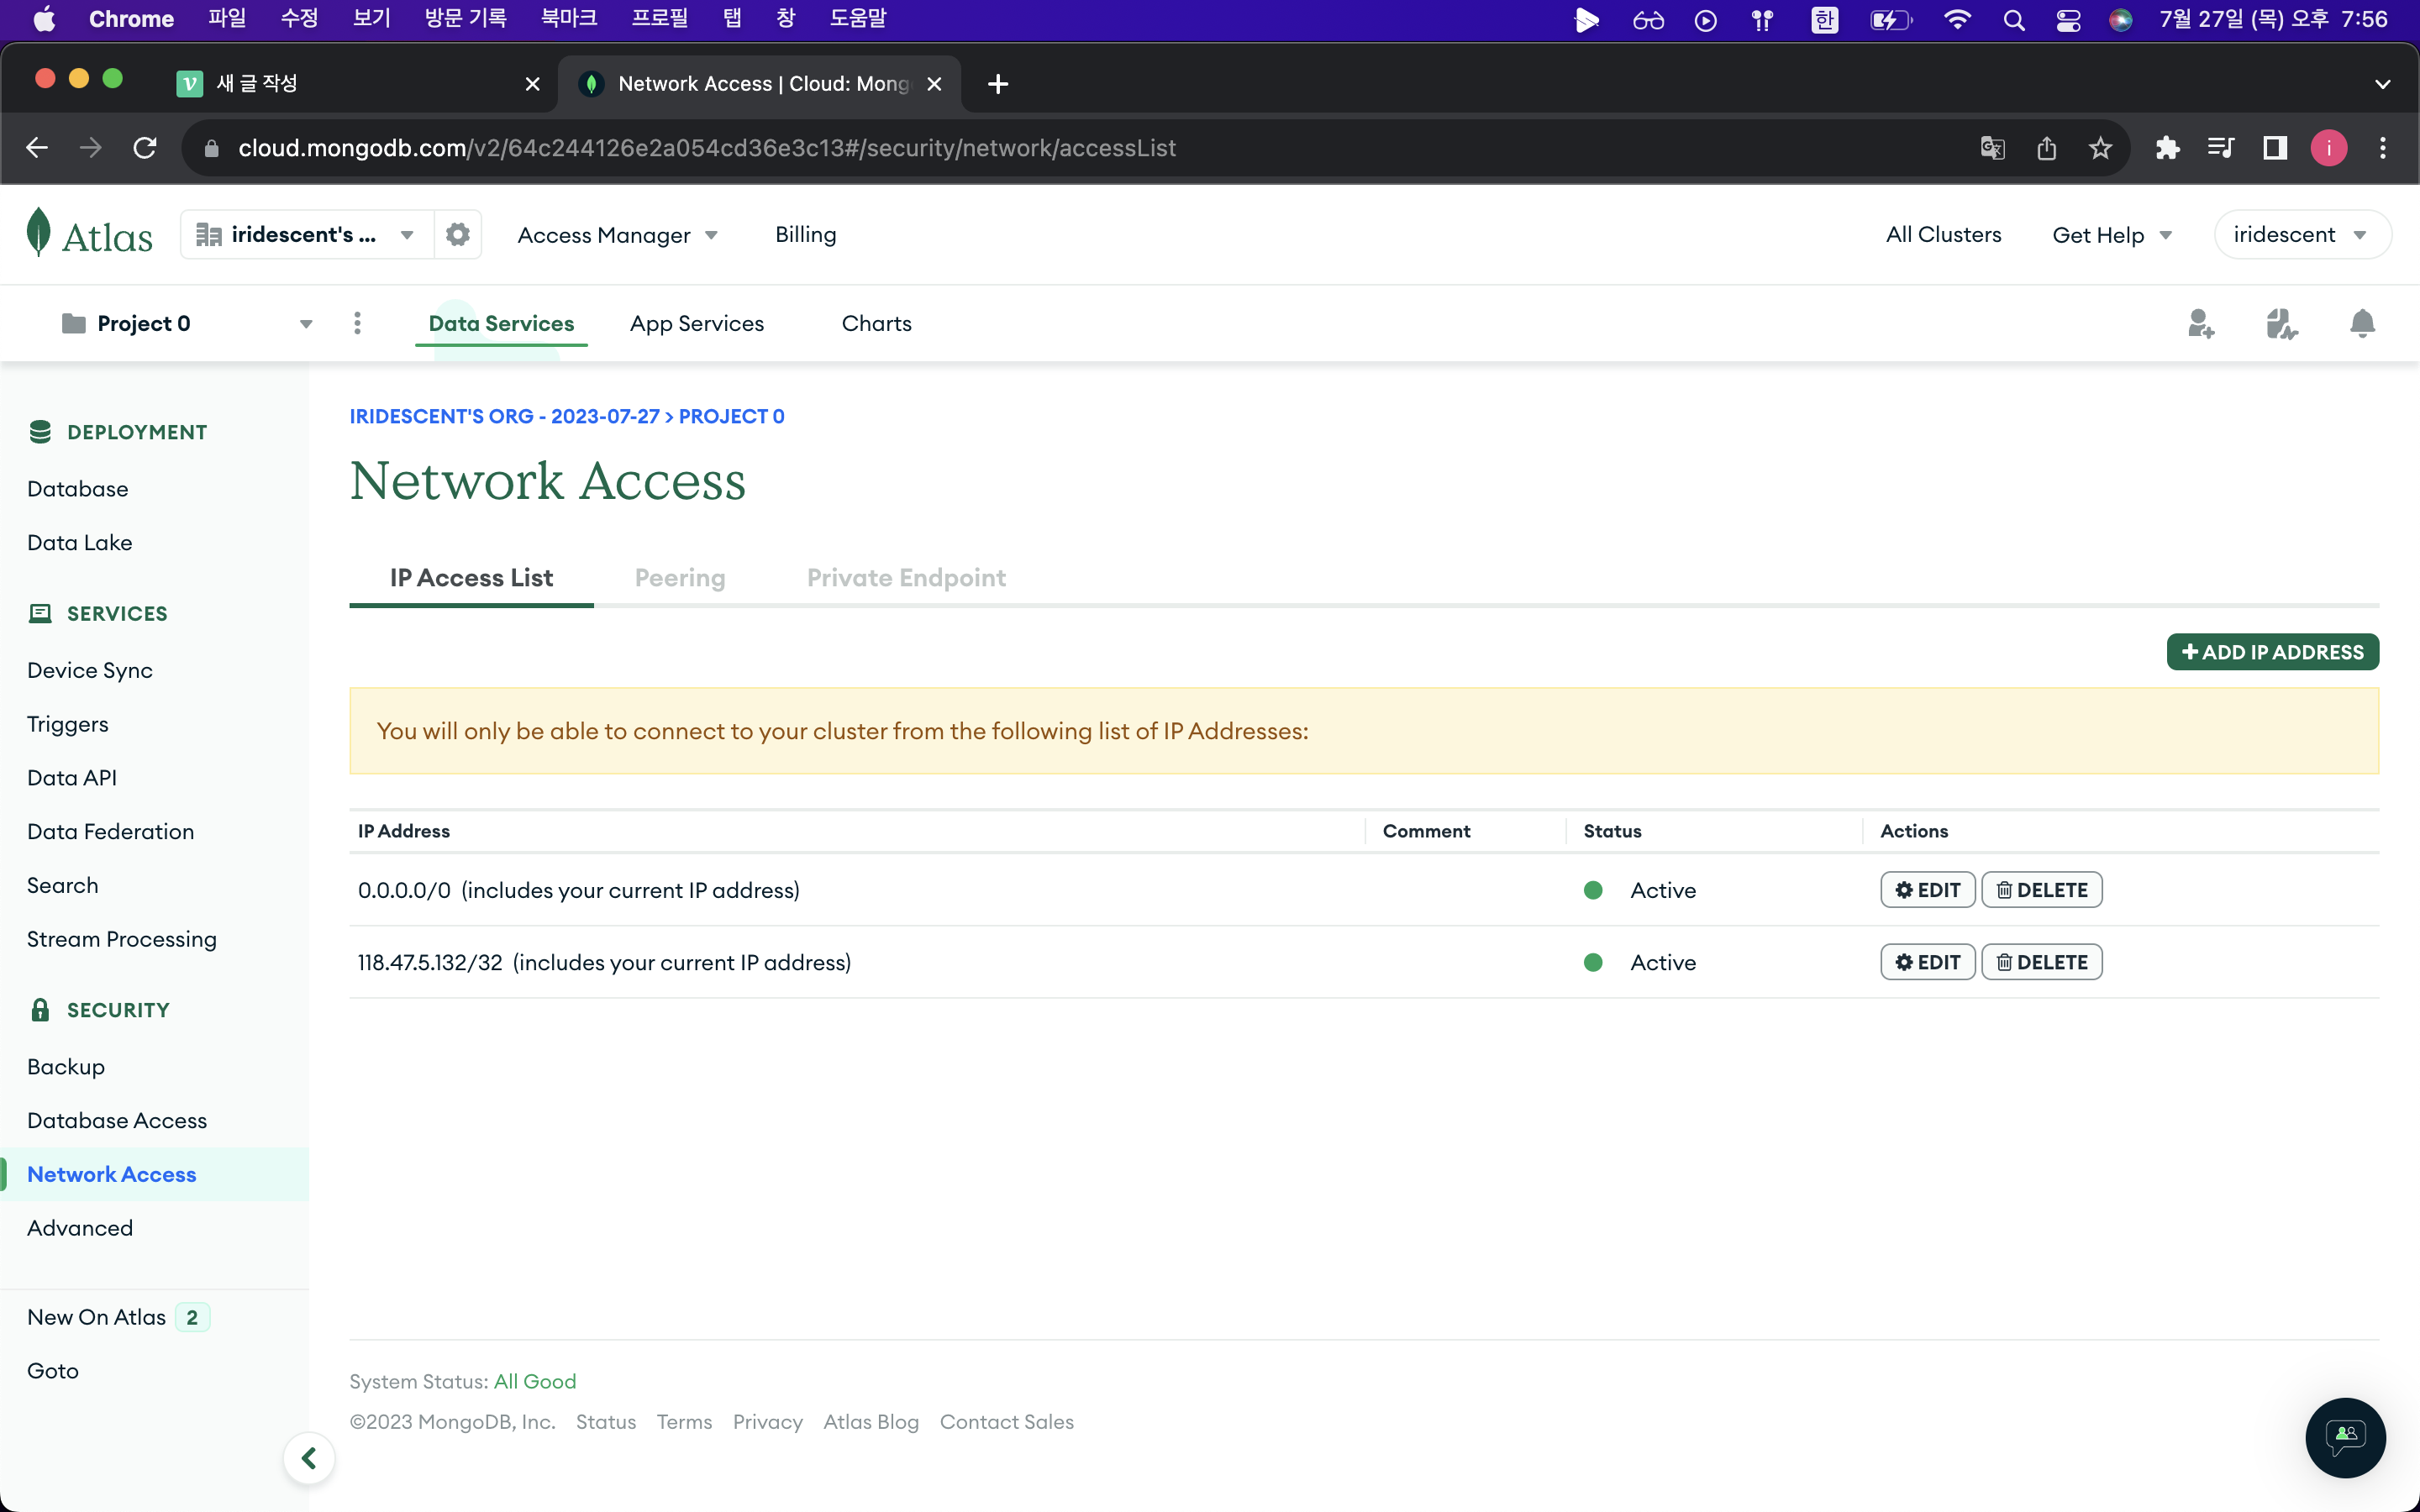Image resolution: width=2420 pixels, height=1512 pixels.
Task: Expand the Project 0 selector
Action: [x=187, y=323]
